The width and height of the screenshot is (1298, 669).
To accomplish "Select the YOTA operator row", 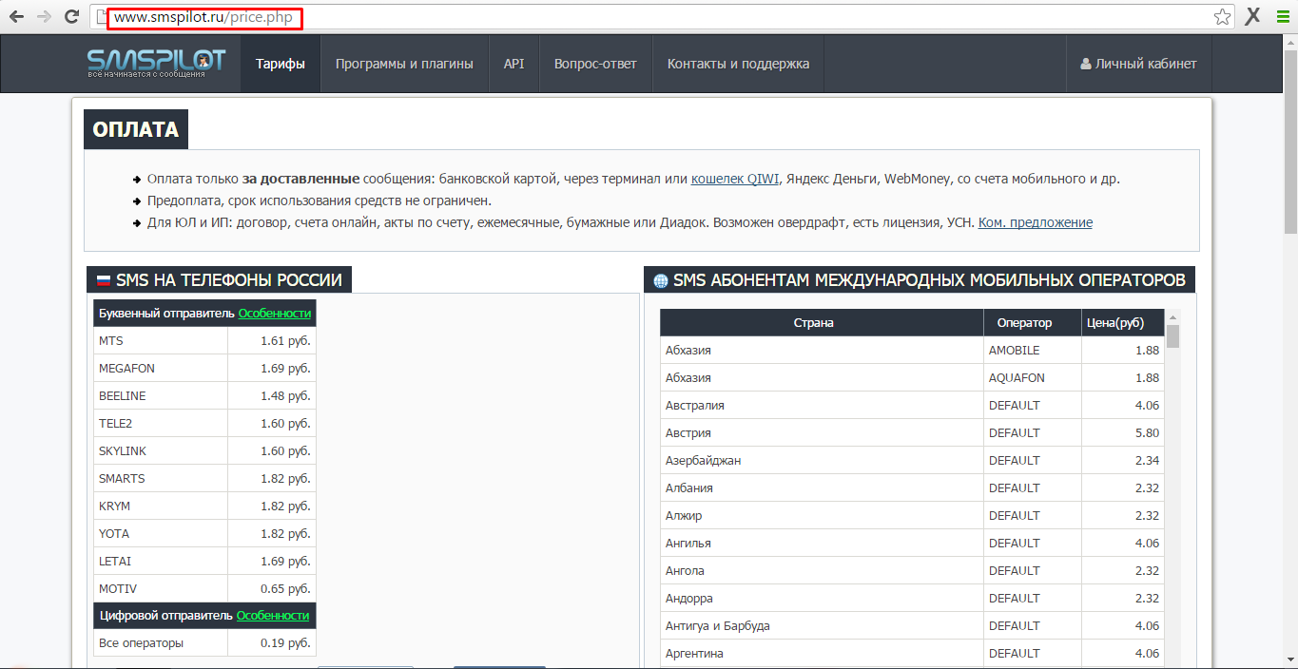I will point(204,533).
